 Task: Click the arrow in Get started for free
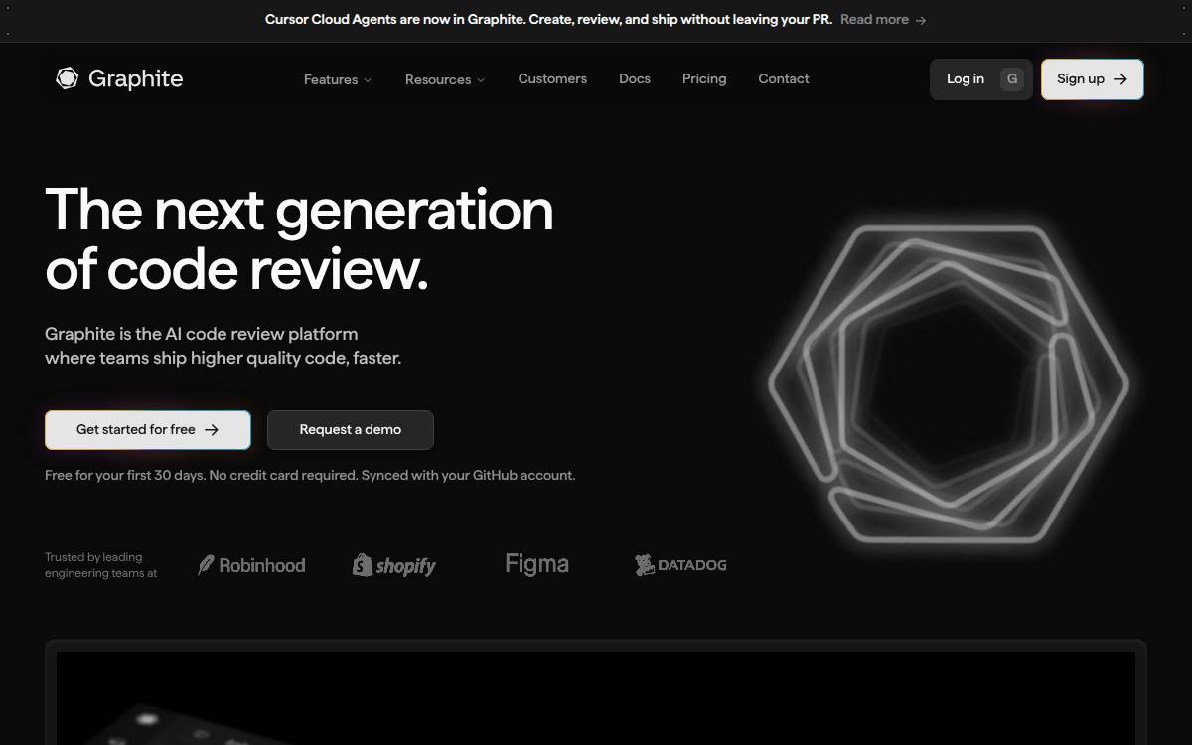[211, 430]
